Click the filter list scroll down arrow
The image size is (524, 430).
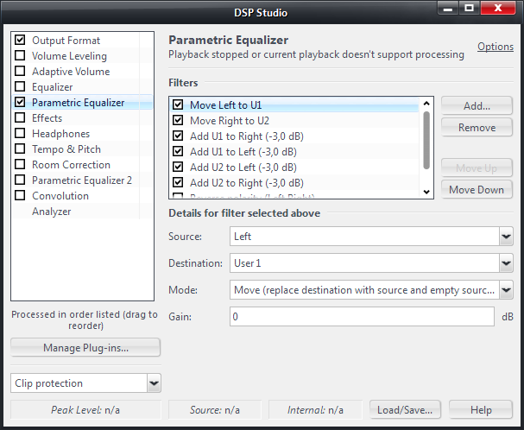coord(426,192)
